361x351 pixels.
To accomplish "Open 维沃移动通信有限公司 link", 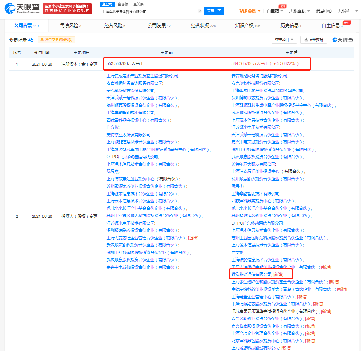I will pos(252,274).
